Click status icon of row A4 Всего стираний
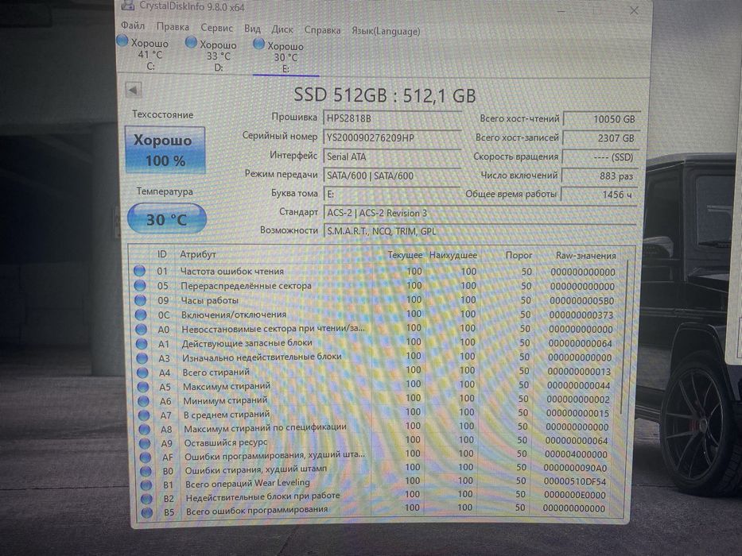The height and width of the screenshot is (556, 742). point(142,373)
